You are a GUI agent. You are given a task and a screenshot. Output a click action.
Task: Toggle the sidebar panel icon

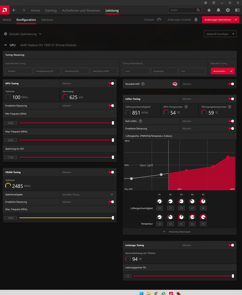[237, 10]
